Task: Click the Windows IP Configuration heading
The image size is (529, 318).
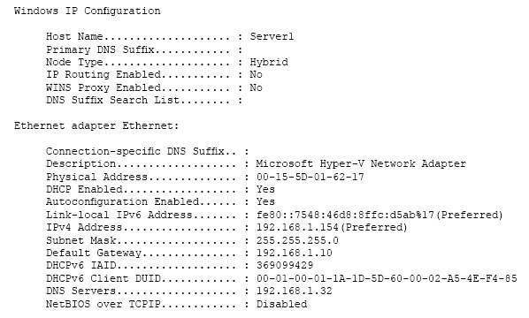Action: point(87,11)
